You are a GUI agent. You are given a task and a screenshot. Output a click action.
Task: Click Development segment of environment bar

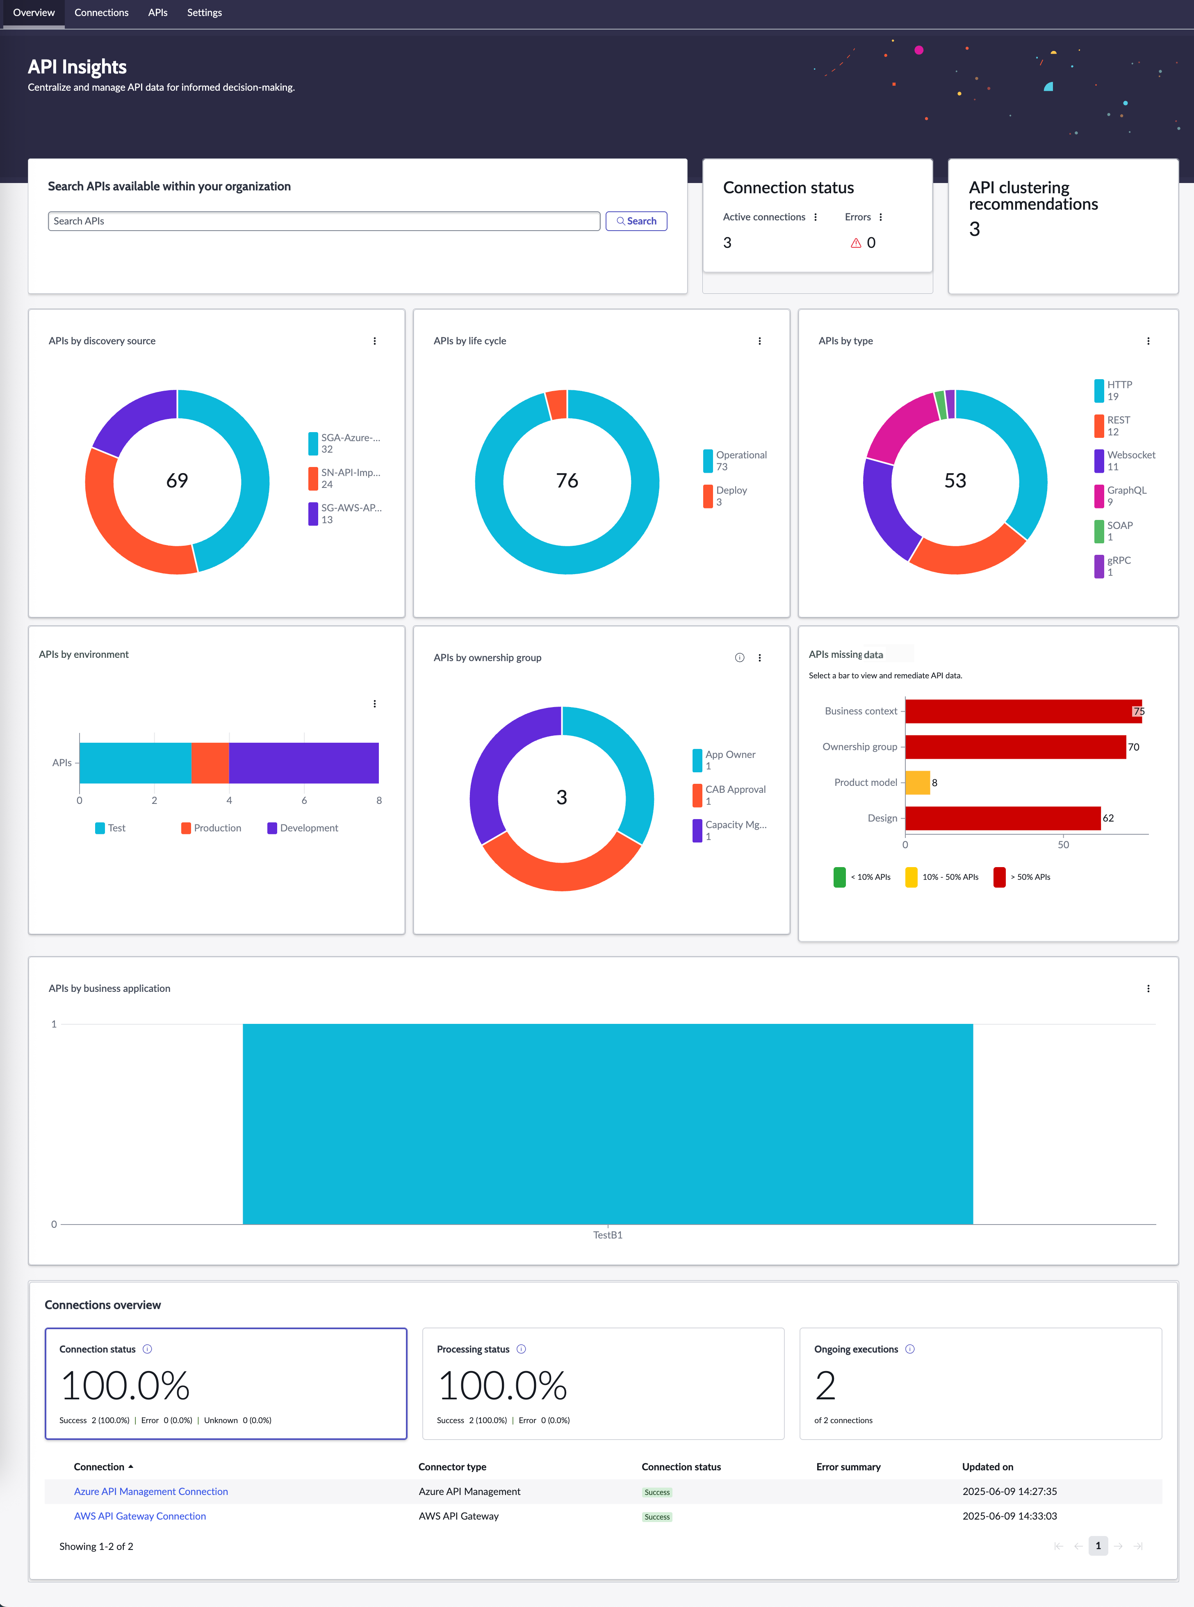(x=303, y=763)
